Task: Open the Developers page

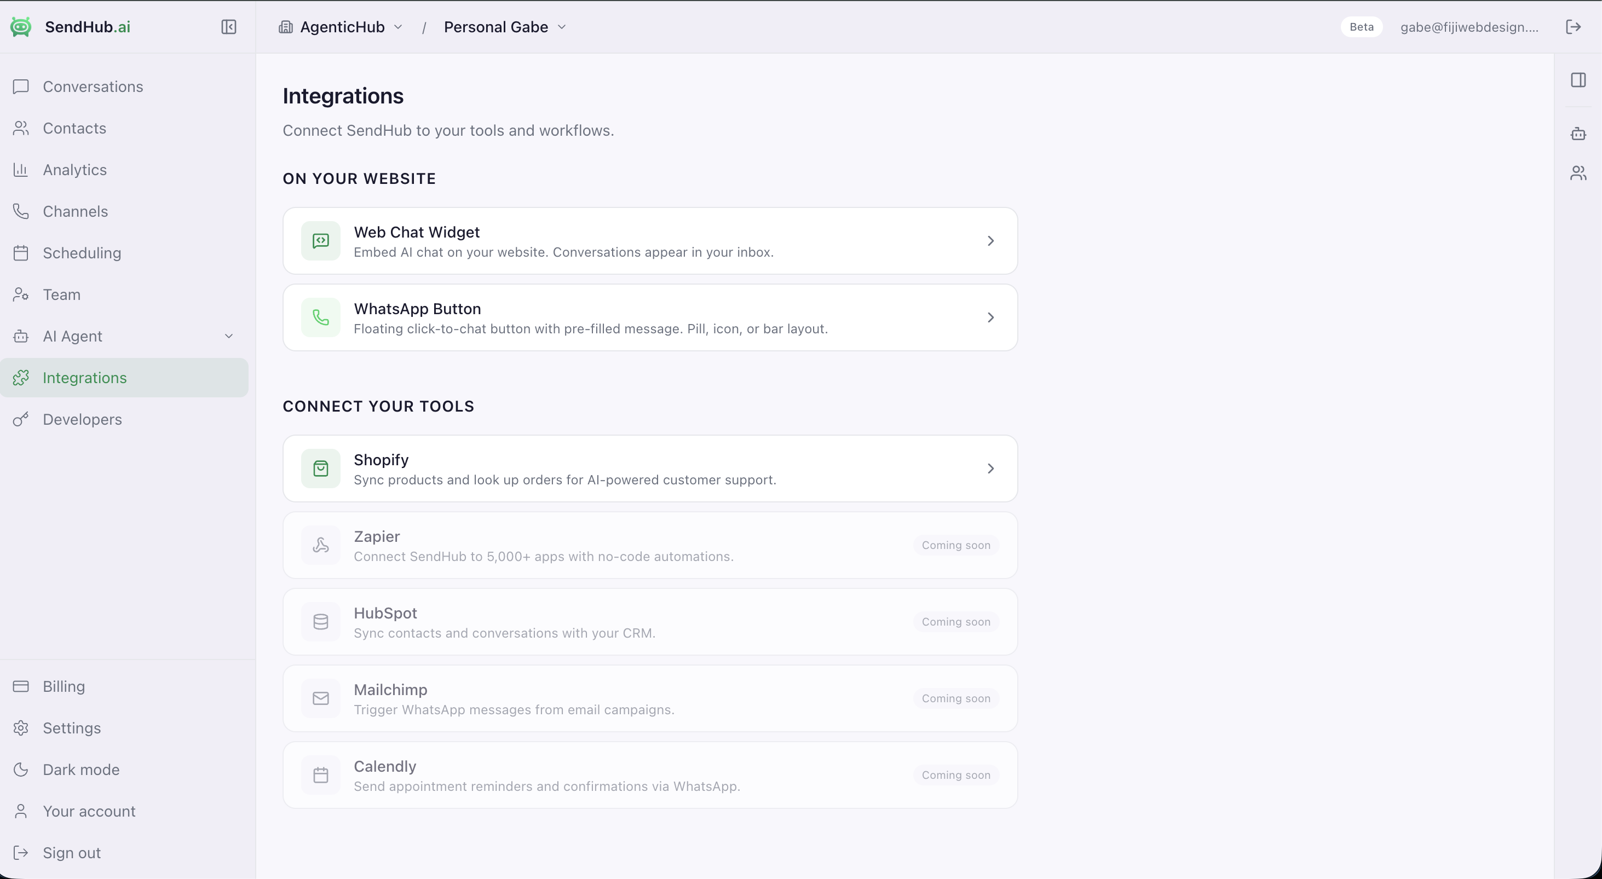Action: click(x=124, y=420)
